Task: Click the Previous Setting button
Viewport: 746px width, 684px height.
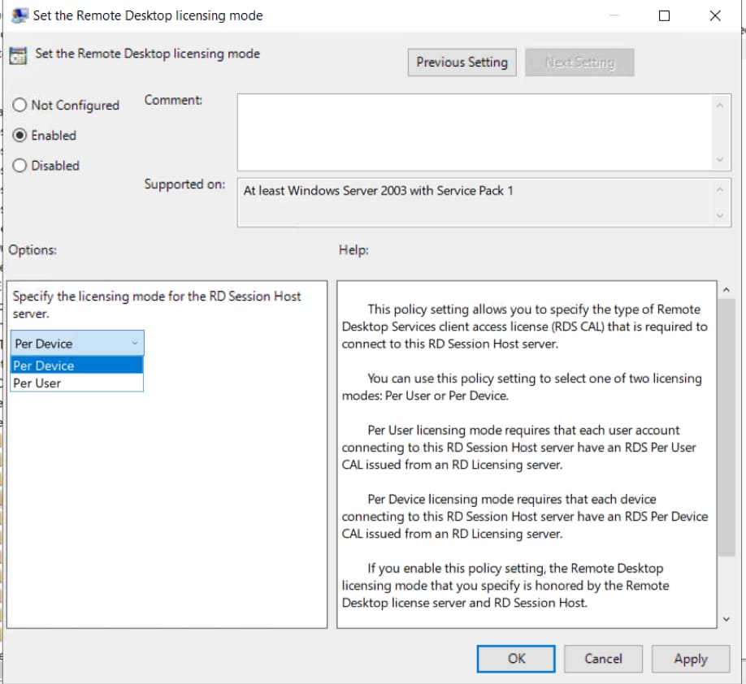Action: tap(462, 63)
